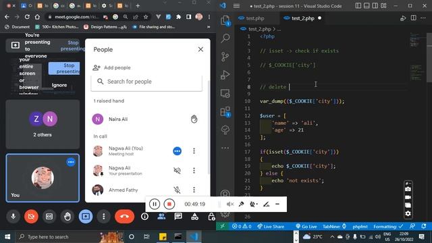The image size is (432, 243).
Task: Mute Ahmed Fathy's microphone
Action: click(x=177, y=190)
